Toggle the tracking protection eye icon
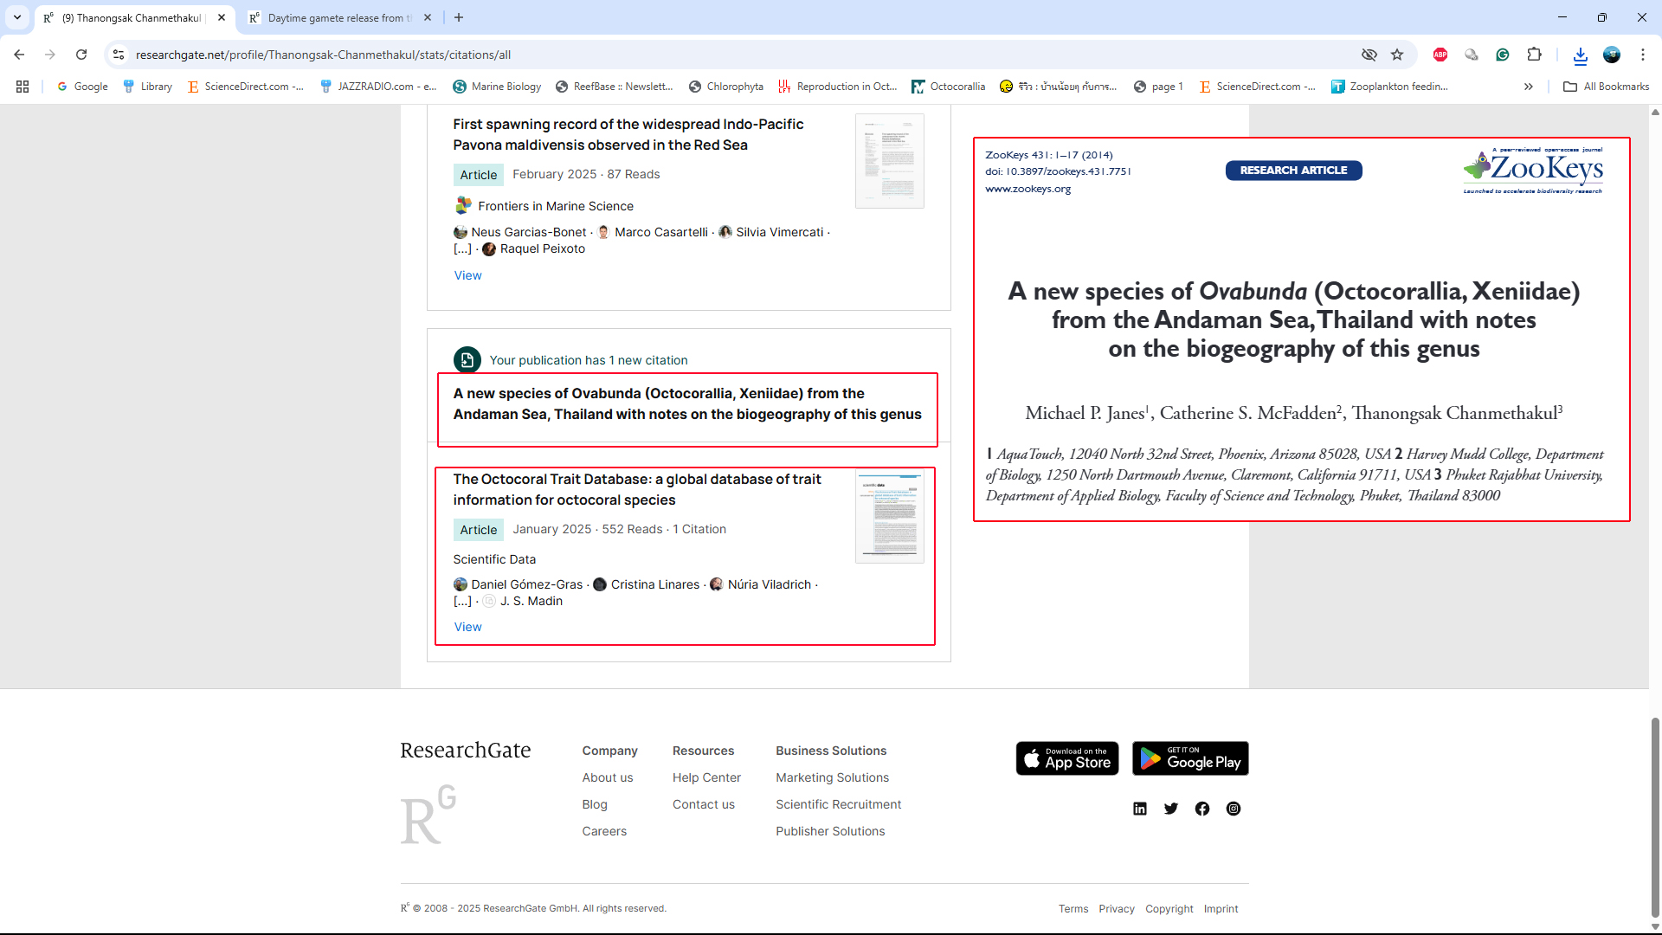 (x=1369, y=55)
